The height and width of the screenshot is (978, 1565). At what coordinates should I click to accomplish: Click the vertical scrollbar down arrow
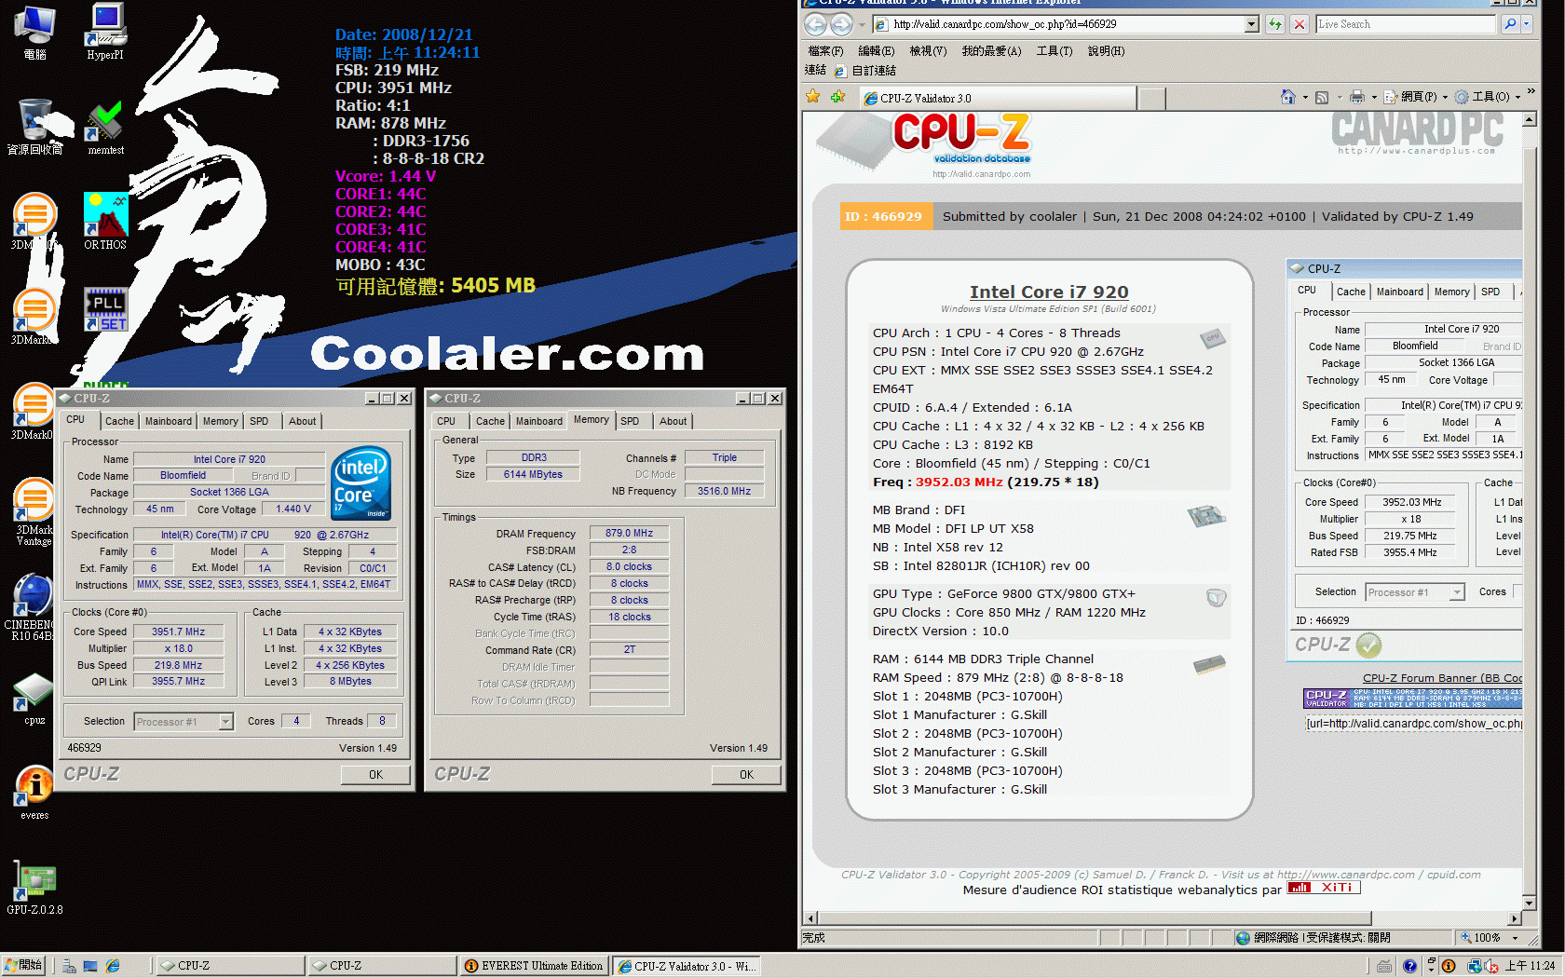click(1529, 903)
